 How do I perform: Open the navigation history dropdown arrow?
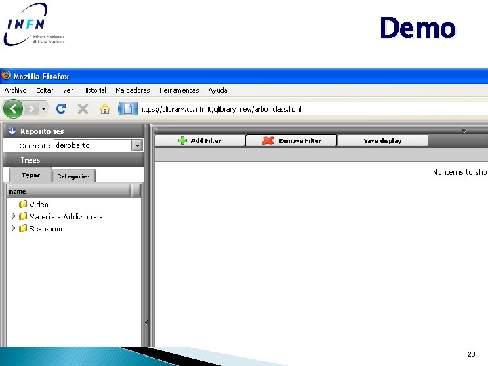43,109
